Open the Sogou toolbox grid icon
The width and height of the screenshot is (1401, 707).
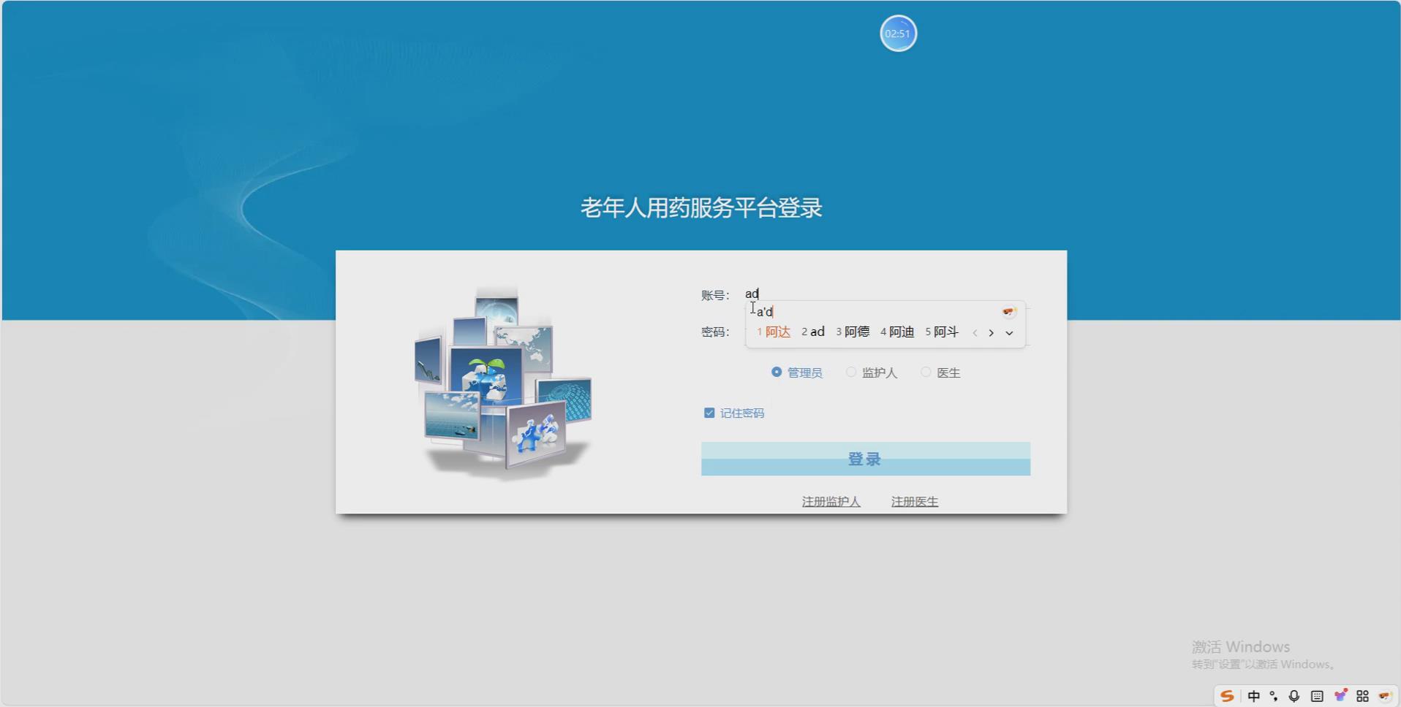point(1363,696)
